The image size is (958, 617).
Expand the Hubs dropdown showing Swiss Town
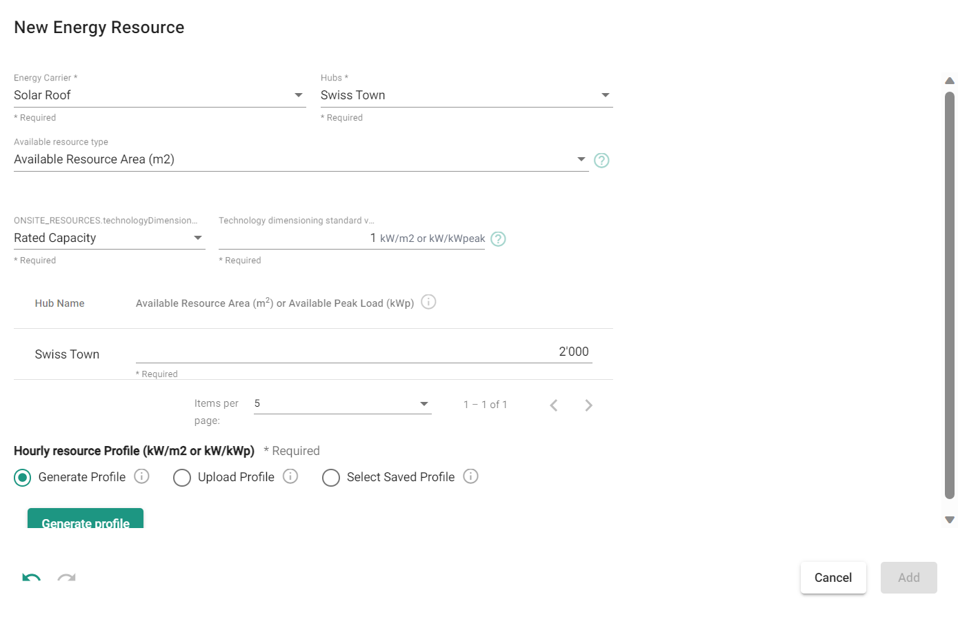(466, 95)
